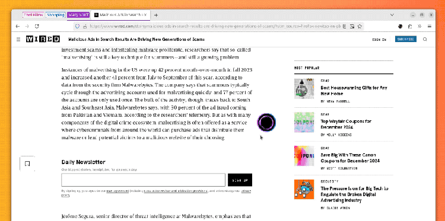This screenshot has height=221, width=445.
Task: Click the Canon Coupons thumbnail
Action: [304, 156]
